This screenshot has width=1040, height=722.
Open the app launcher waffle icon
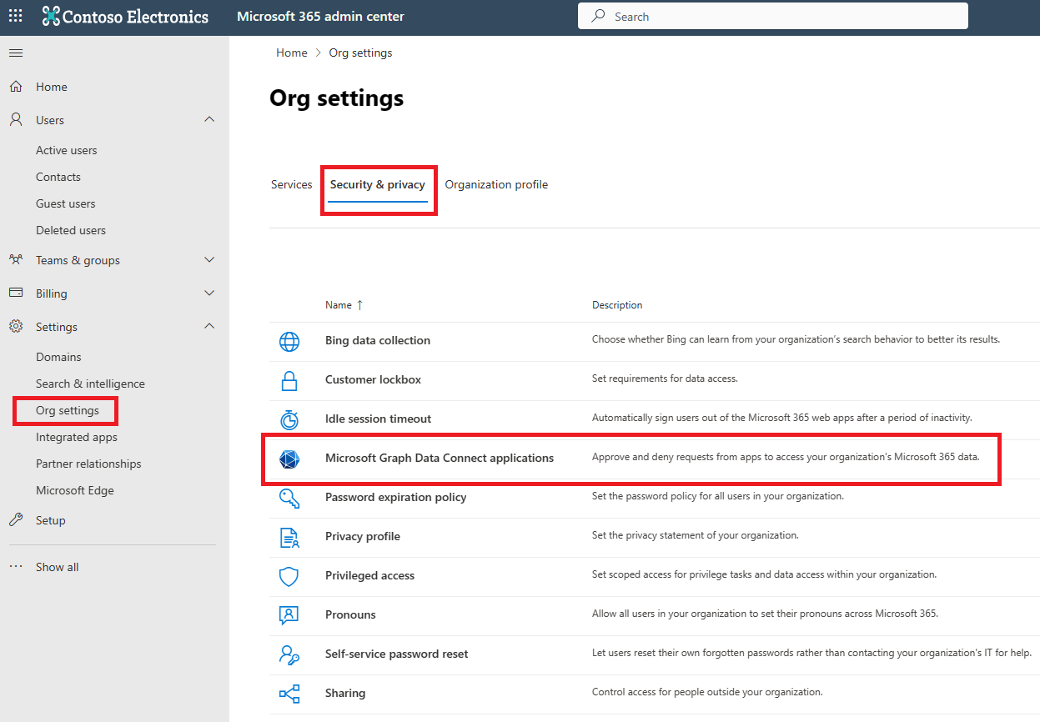coord(16,16)
